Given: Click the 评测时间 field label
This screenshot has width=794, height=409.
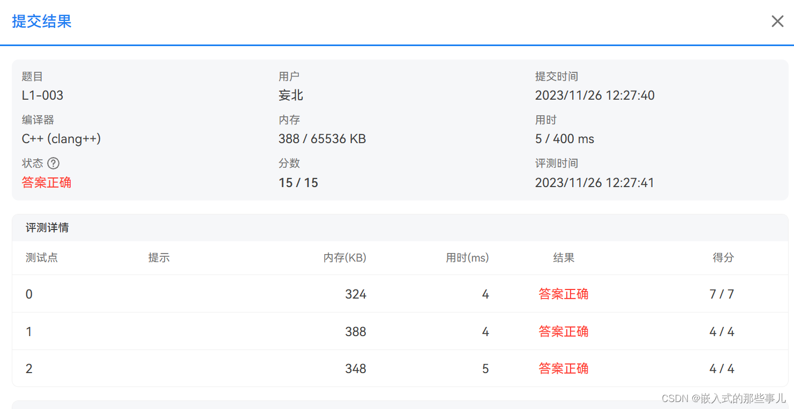Looking at the screenshot, I should point(556,163).
